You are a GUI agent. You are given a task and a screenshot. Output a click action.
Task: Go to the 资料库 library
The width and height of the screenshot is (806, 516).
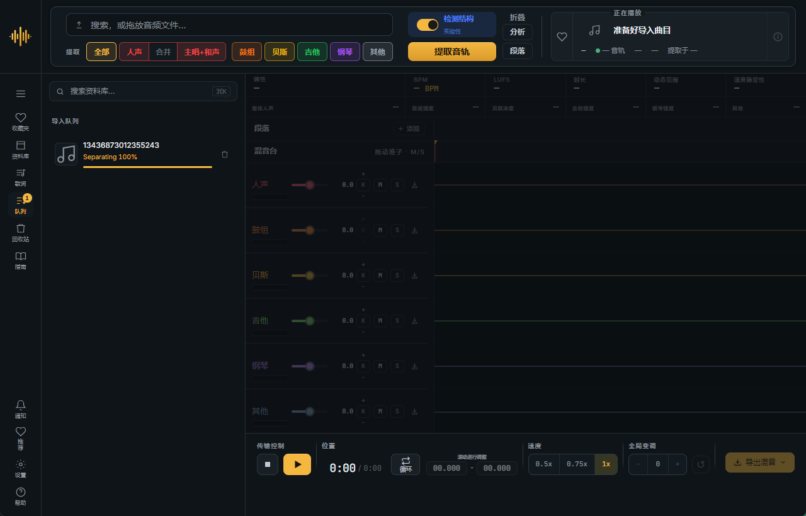21,149
